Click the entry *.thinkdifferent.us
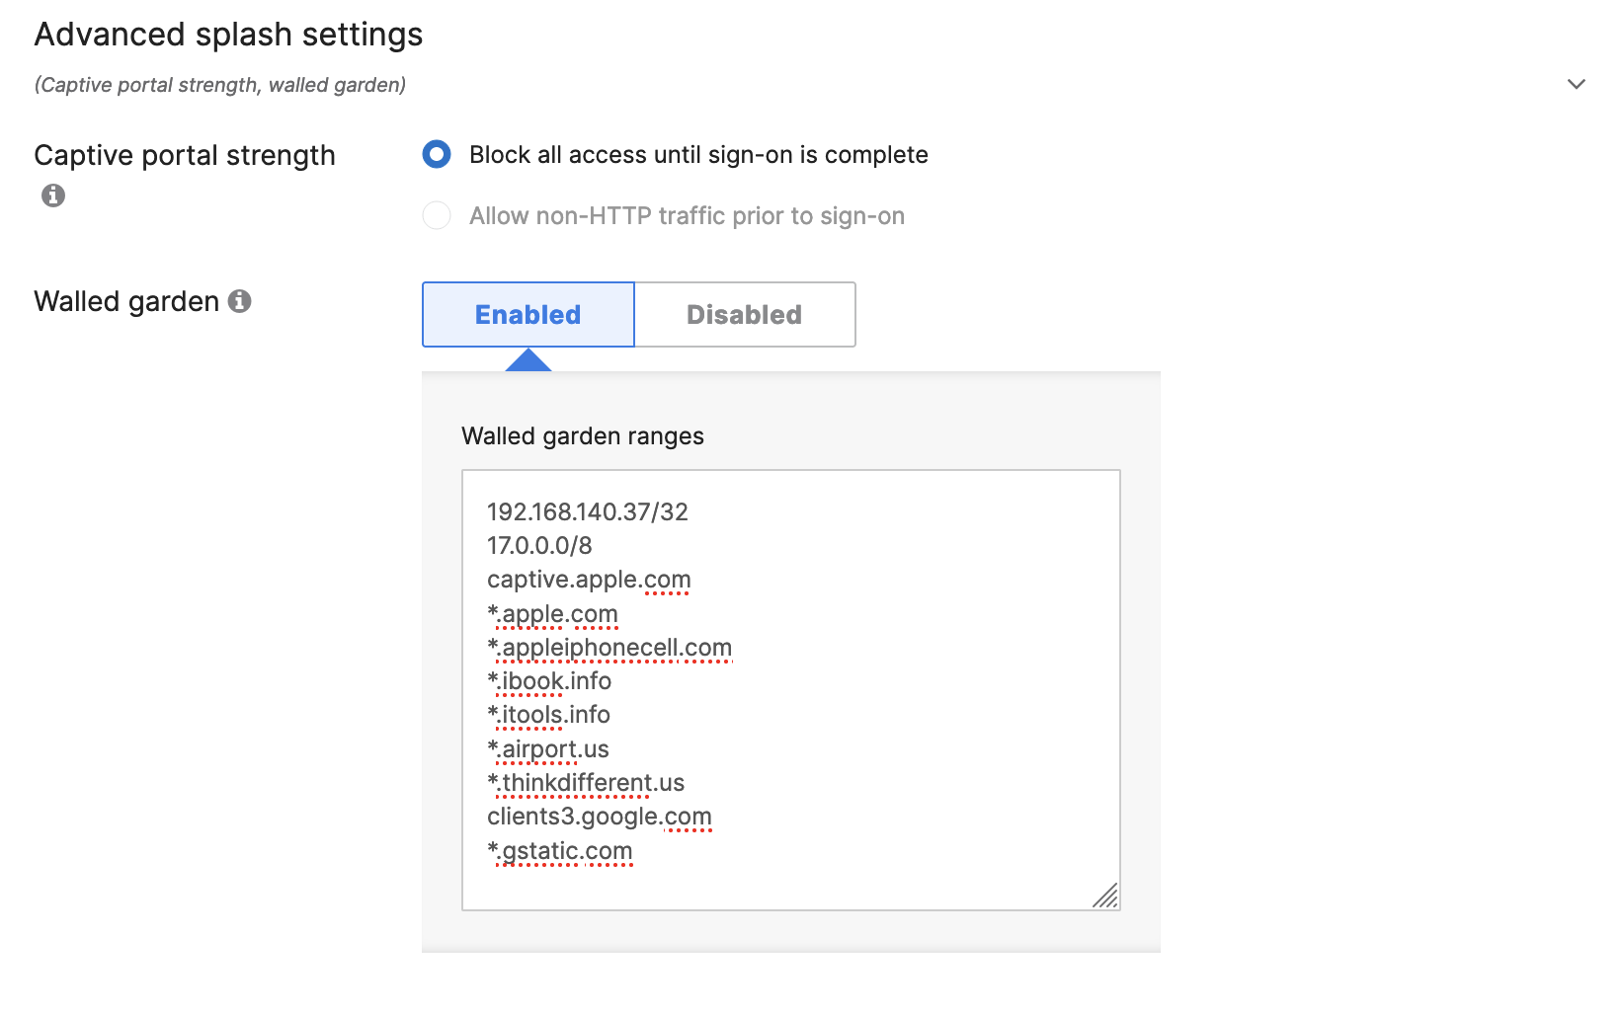 point(585,782)
